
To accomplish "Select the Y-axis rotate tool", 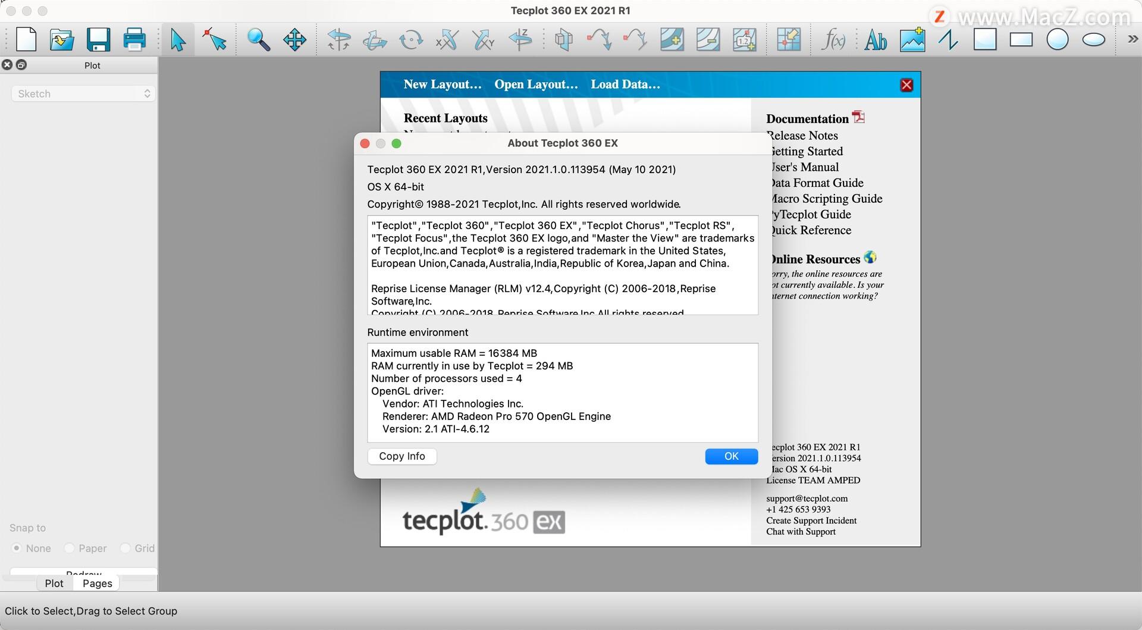I will 483,40.
